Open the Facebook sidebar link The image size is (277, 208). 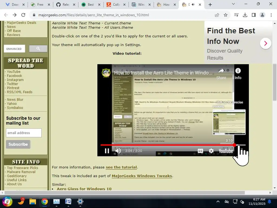pos(15,76)
